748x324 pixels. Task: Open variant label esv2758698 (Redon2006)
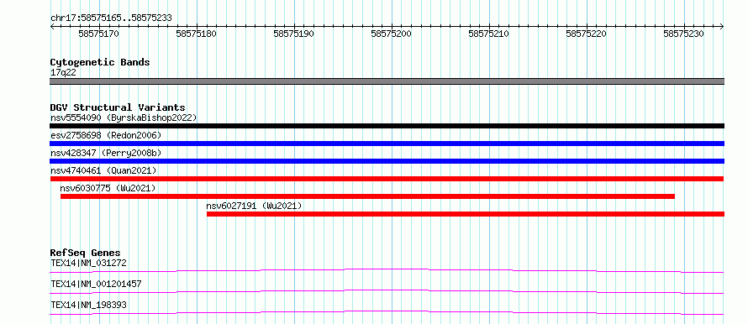(106, 135)
